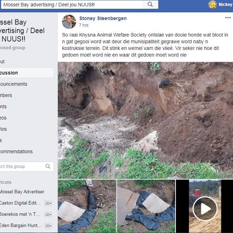Click the post text starting 'So raai Knysna'
Image resolution: width=233 pixels, height=233 pixels.
pyautogui.click(x=145, y=45)
